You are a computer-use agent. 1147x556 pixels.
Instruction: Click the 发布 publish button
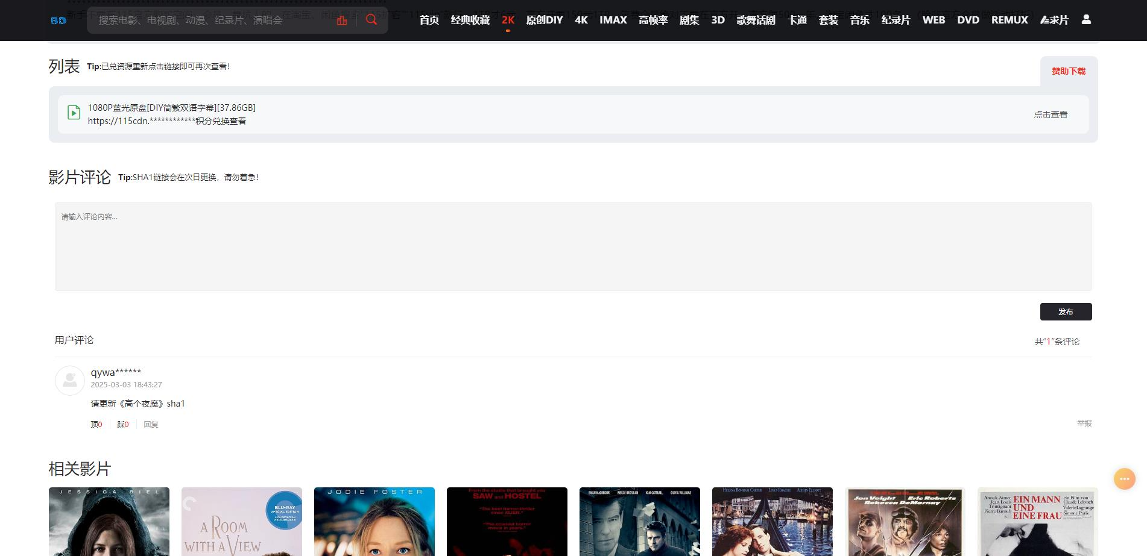(x=1066, y=311)
